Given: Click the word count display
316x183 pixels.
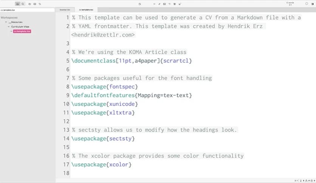Looking at the screenshot, I should click(290, 4).
